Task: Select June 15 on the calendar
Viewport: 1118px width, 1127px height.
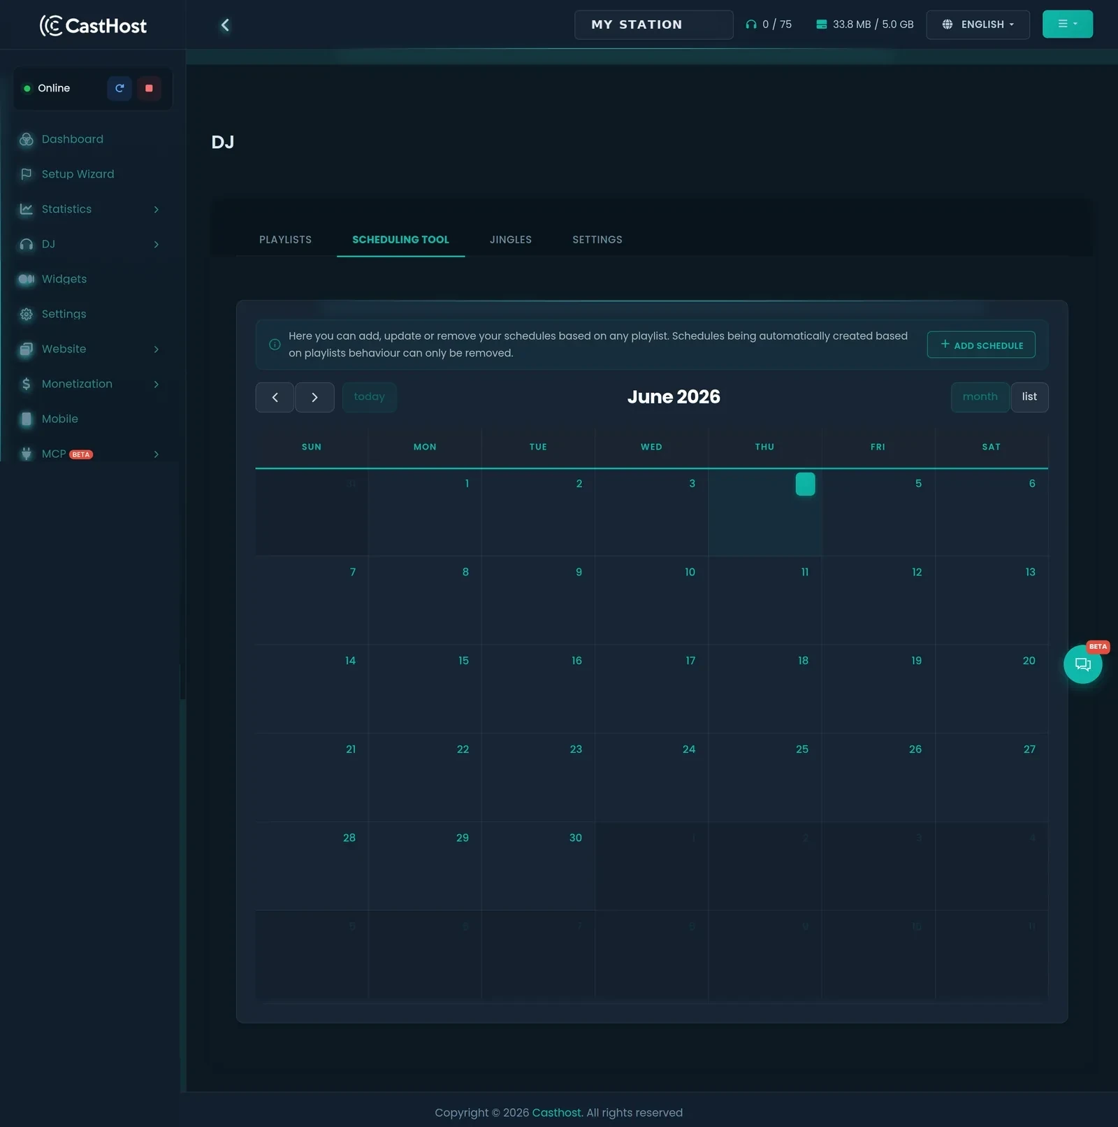Action: coord(425,689)
